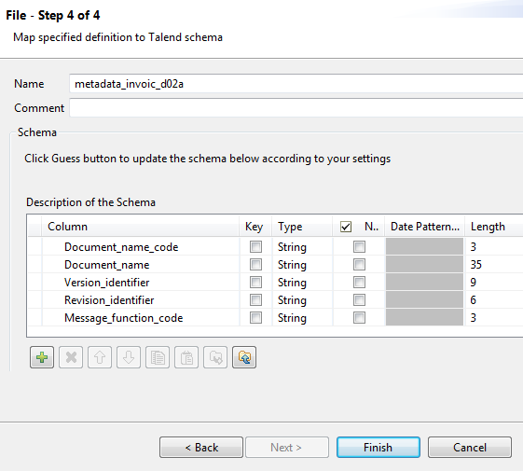Toggle Nullable checkbox for Document_name_code
The image size is (523, 471).
click(x=359, y=247)
